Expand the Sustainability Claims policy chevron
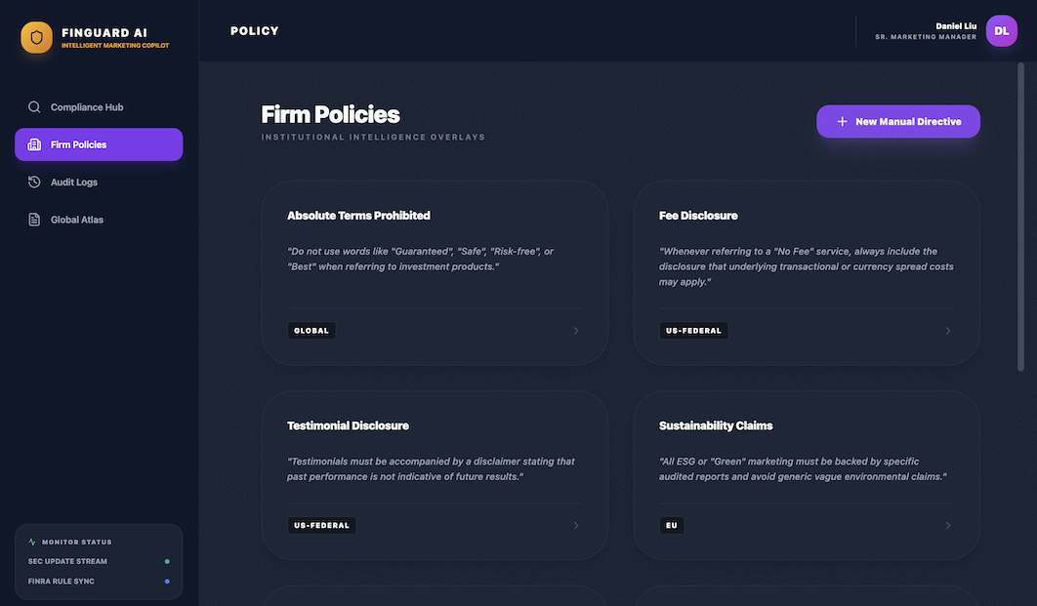Screen dimensions: 1037x606 click(948, 526)
